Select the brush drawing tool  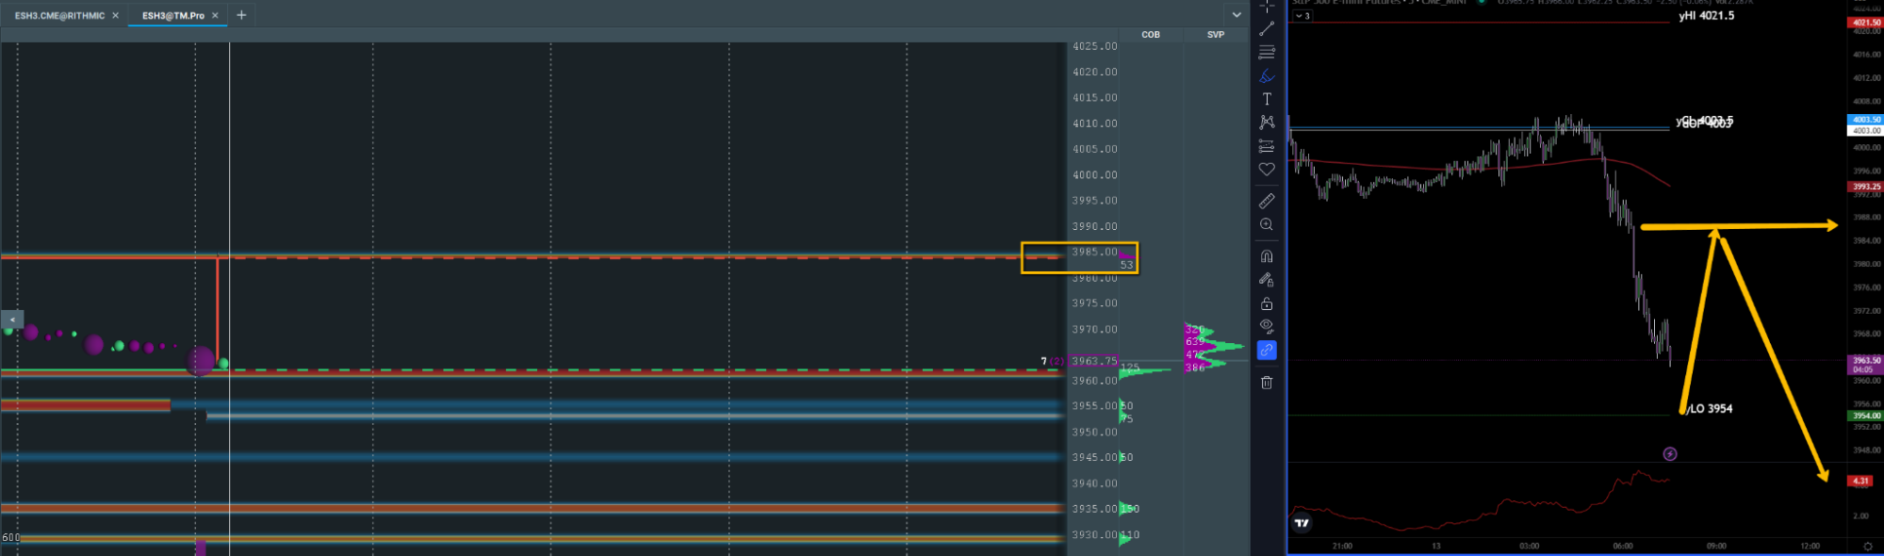coord(1267,75)
